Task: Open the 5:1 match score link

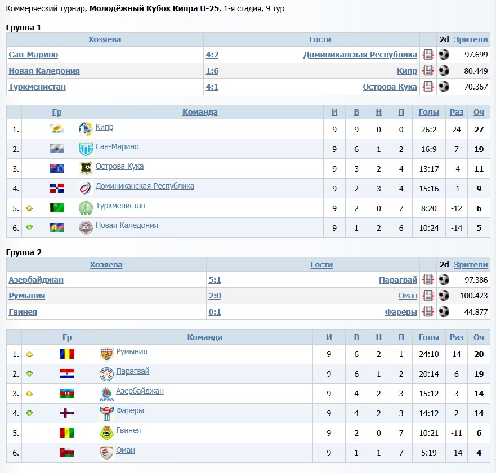Action: 215,280
